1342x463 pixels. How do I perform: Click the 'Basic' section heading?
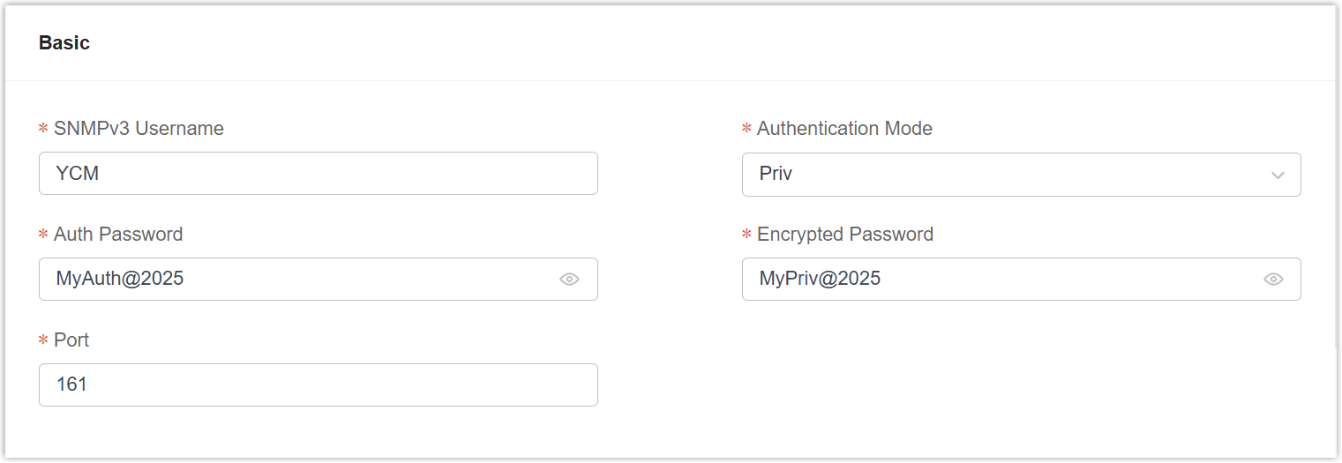click(64, 42)
